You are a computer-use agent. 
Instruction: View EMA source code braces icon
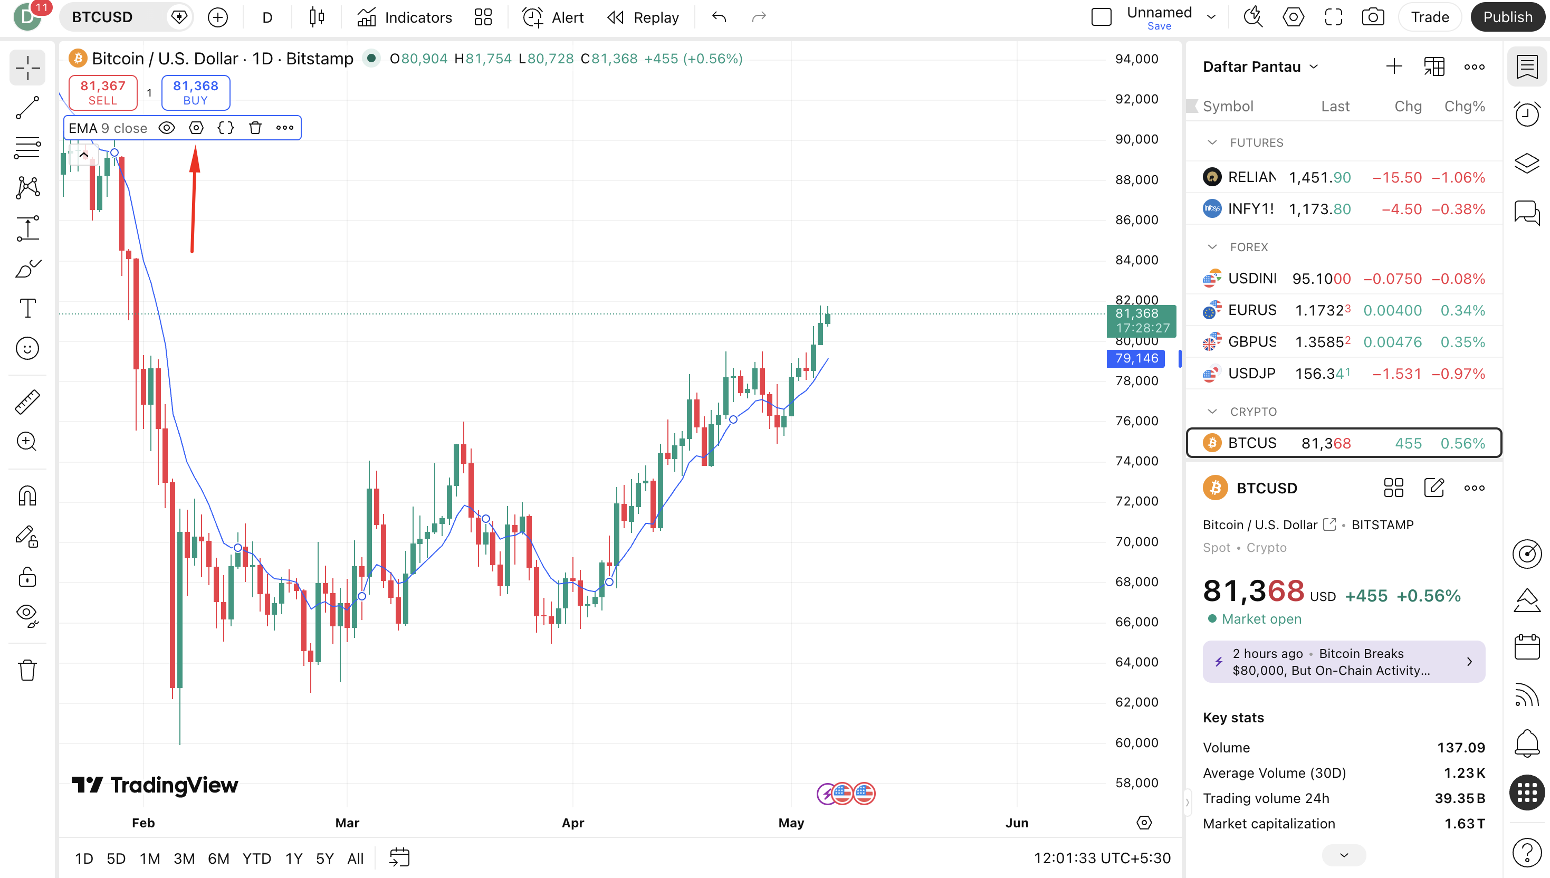[x=225, y=128]
